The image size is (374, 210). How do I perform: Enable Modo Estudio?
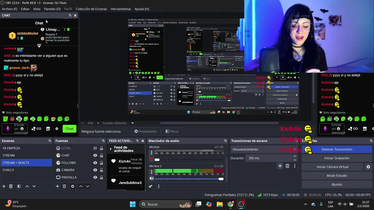click(337, 176)
